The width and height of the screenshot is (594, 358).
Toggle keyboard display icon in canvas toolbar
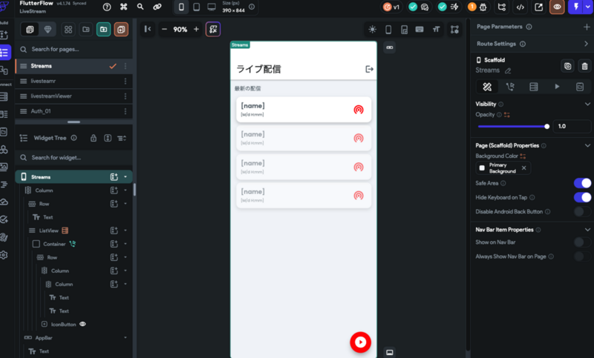pos(420,30)
